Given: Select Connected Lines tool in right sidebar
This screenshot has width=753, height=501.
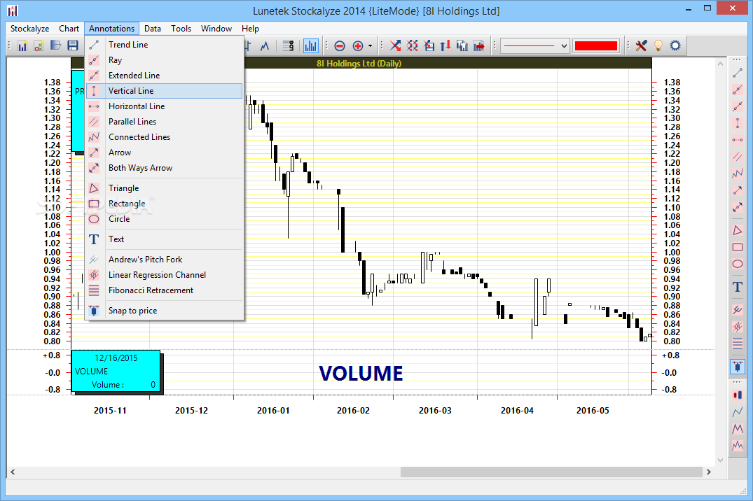Looking at the screenshot, I should pos(737,174).
